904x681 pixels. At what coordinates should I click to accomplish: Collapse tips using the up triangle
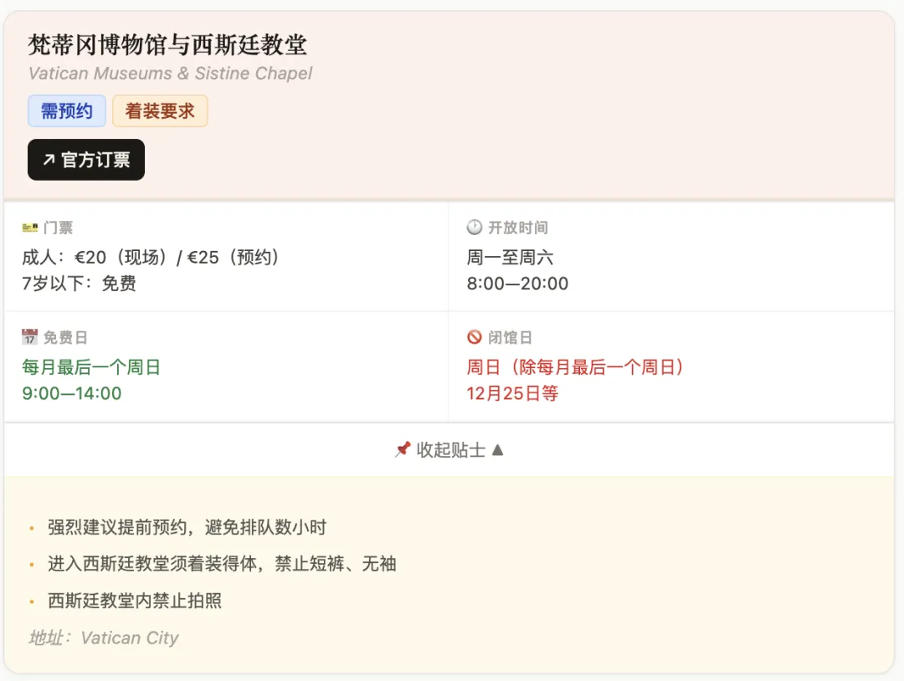[497, 450]
